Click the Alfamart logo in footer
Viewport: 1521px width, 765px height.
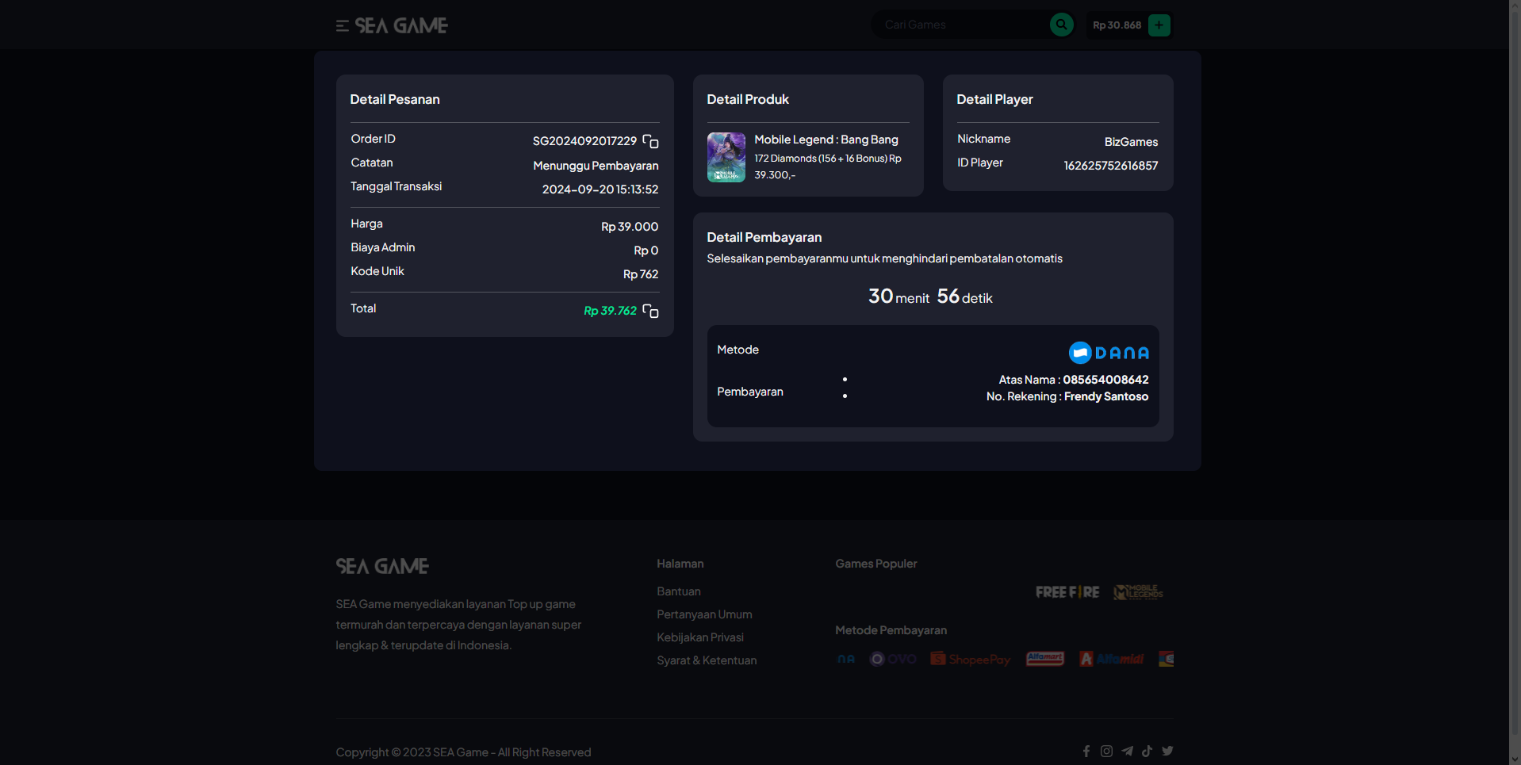coord(1045,659)
